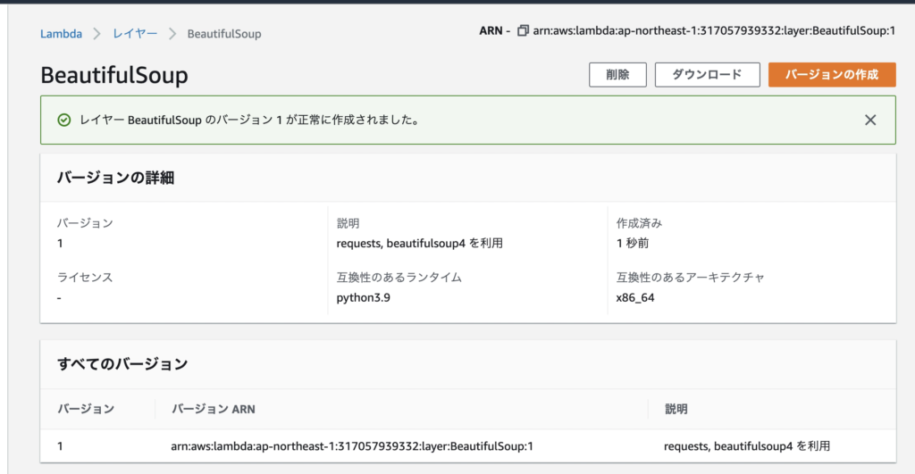Click the 1 秒前 created time value
Viewport: 915px width, 474px height.
pos(633,243)
